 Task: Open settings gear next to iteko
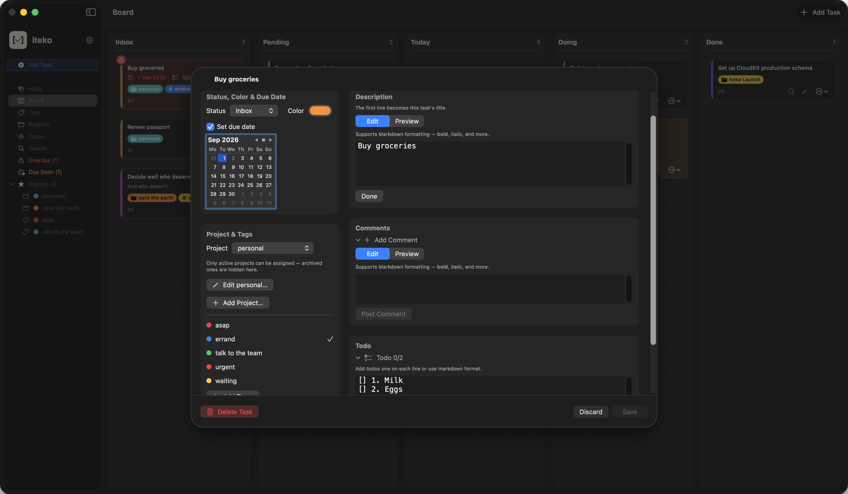[x=89, y=40]
